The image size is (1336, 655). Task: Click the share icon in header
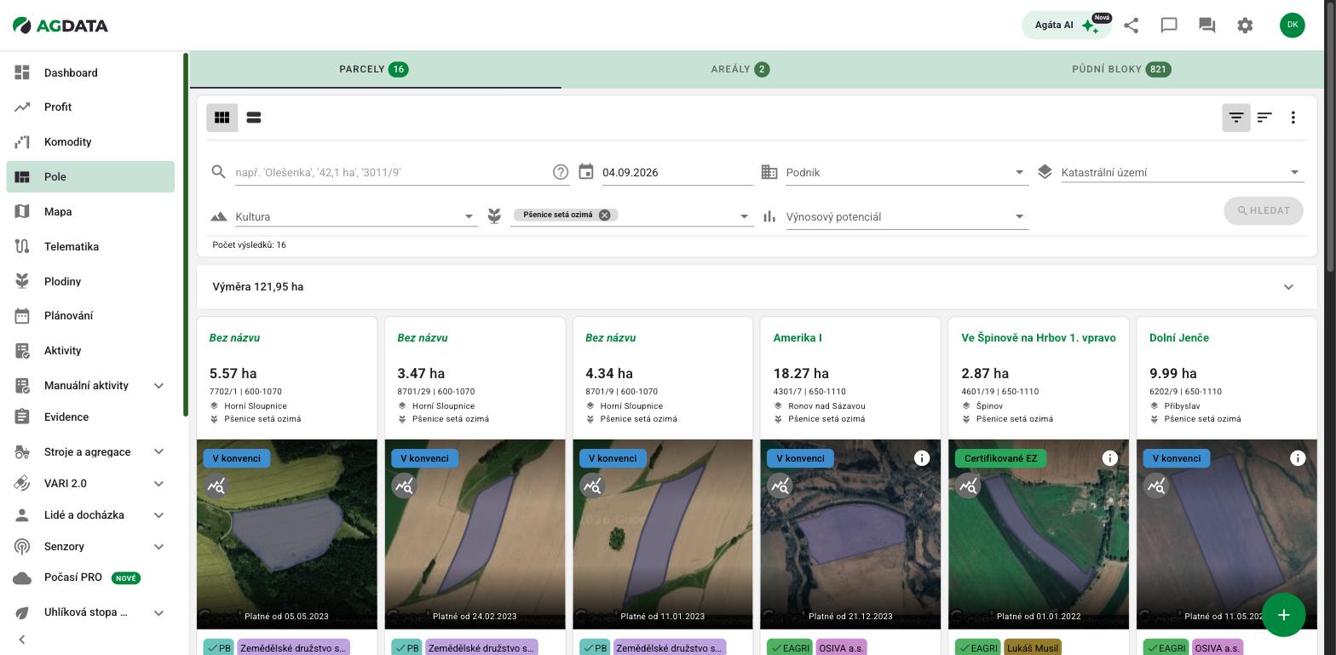click(x=1132, y=26)
